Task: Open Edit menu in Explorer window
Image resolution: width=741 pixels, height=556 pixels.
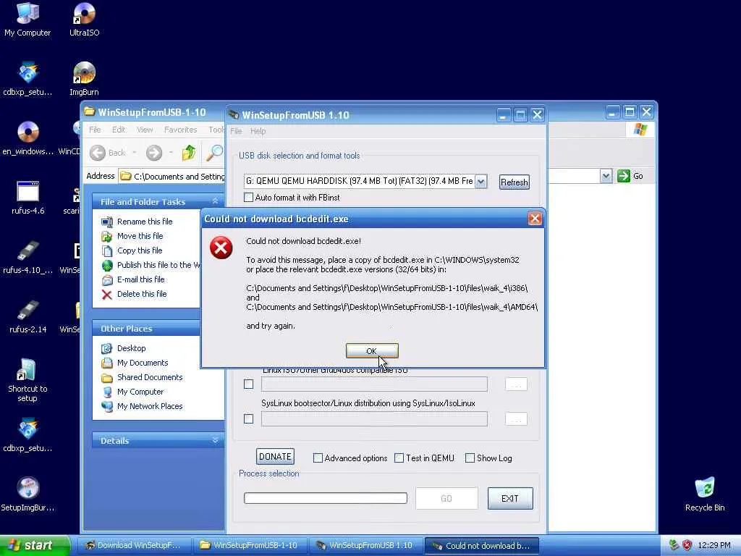Action: [x=119, y=130]
